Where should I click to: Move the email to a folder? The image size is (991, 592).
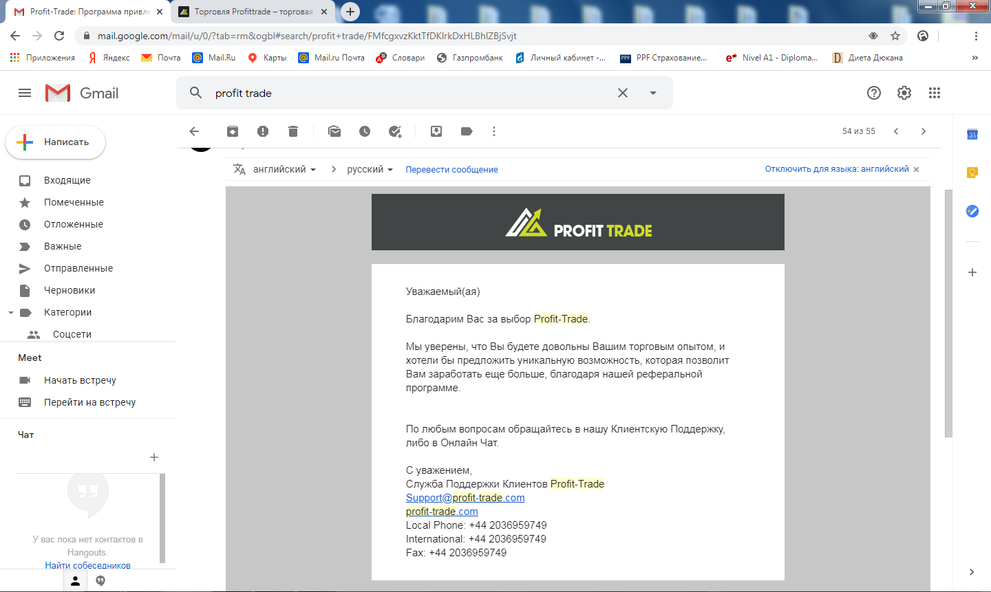click(436, 131)
